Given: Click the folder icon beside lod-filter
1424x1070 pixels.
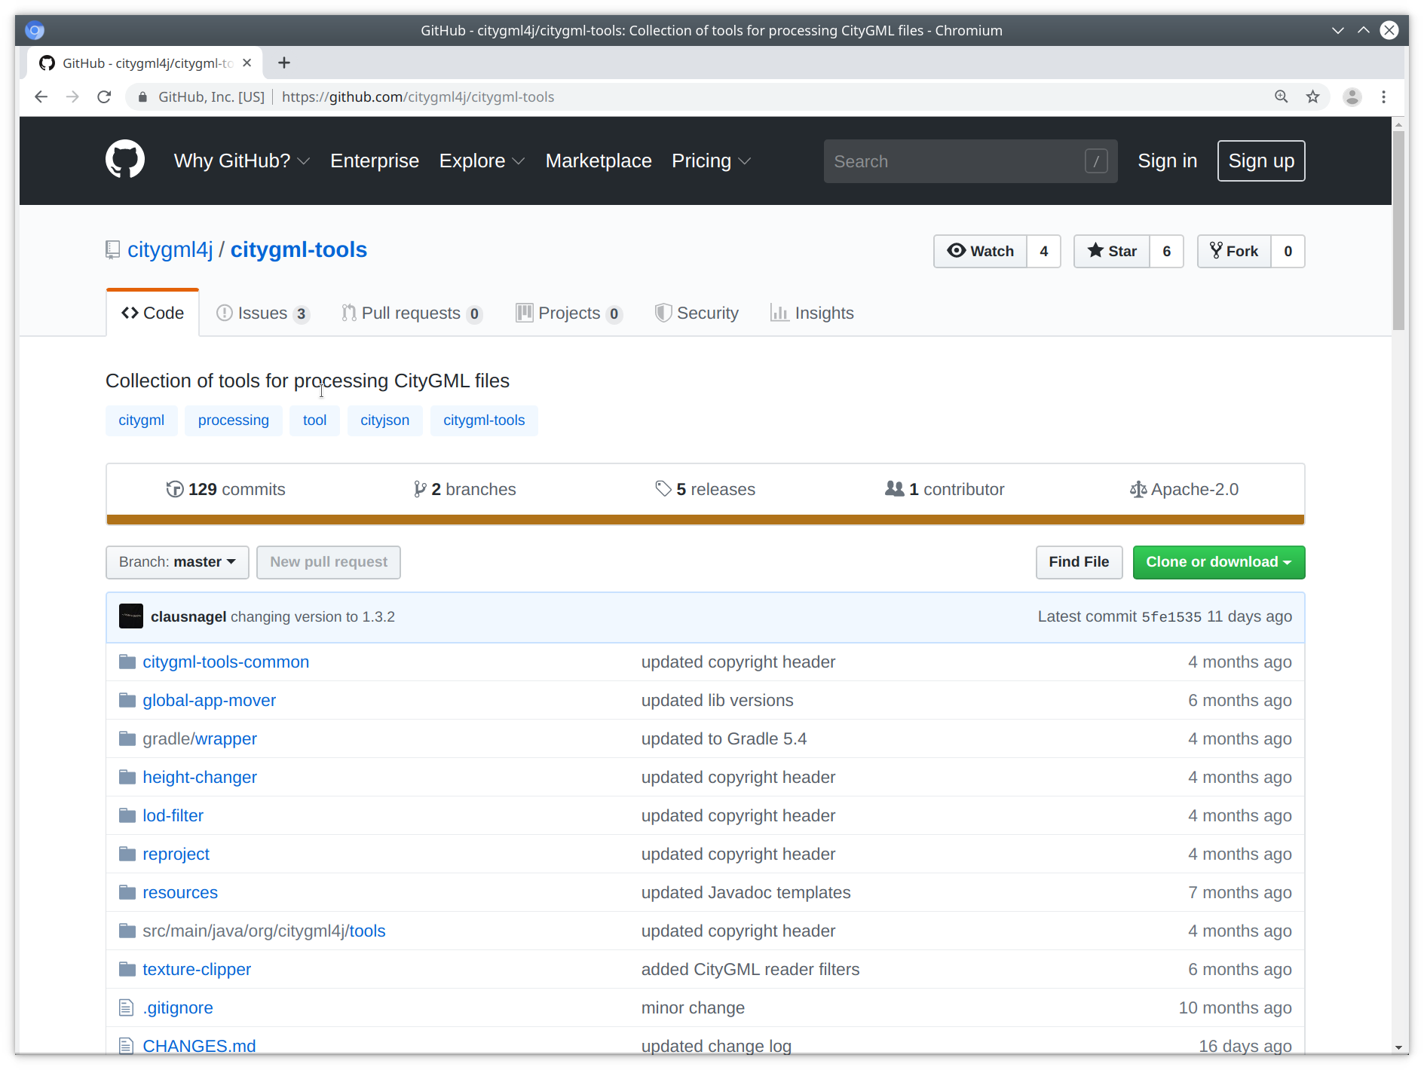Looking at the screenshot, I should tap(127, 816).
